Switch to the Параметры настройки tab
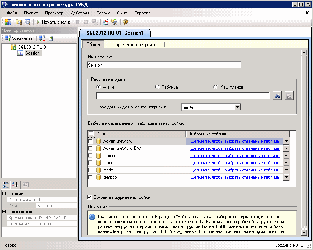Image resolution: width=313 pixels, height=250 pixels. click(x=135, y=45)
